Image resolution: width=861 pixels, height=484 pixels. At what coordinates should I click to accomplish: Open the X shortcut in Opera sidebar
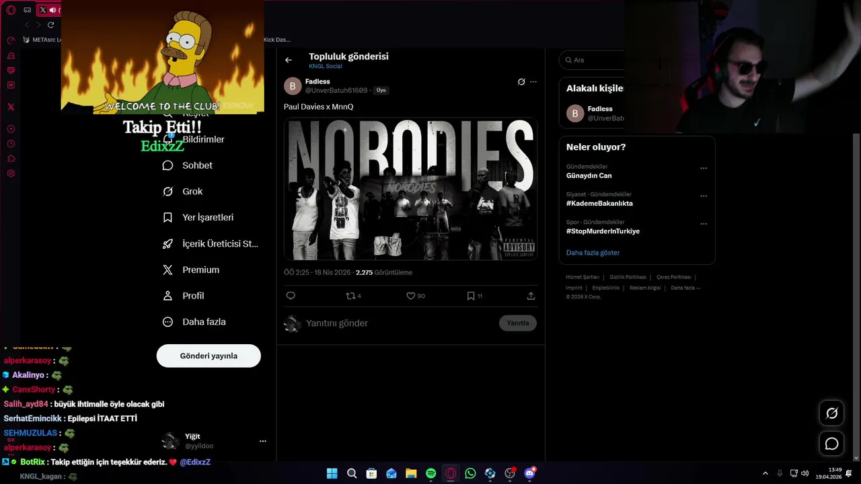11,107
